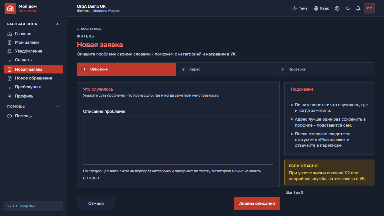
Task: Focus the Описание проблемы text area
Action: [x=178, y=140]
